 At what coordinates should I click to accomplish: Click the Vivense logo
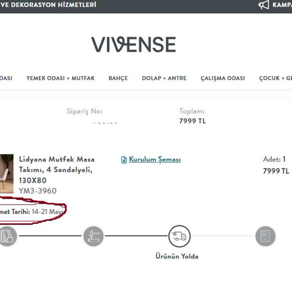tap(133, 44)
